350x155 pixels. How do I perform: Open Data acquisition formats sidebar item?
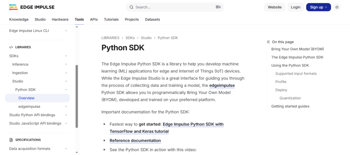30,149
